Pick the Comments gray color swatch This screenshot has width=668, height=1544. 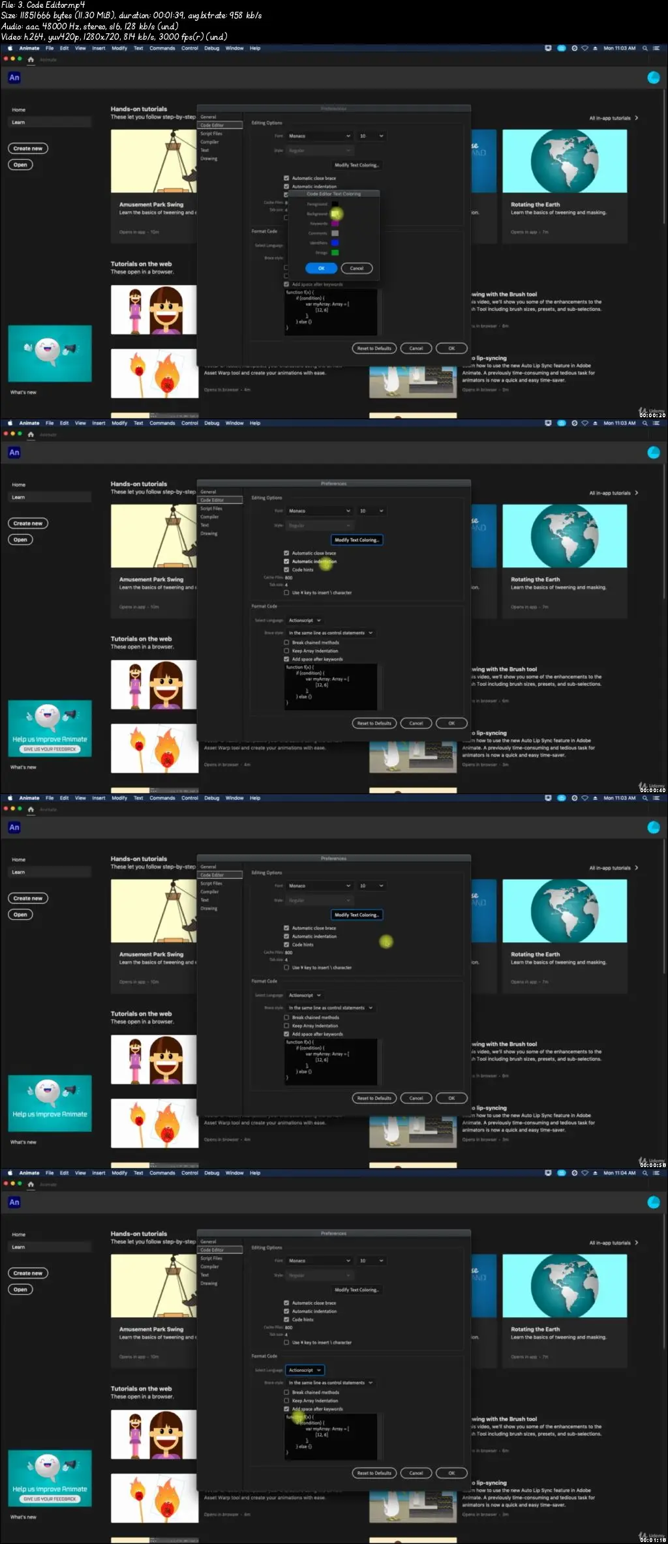tap(335, 233)
